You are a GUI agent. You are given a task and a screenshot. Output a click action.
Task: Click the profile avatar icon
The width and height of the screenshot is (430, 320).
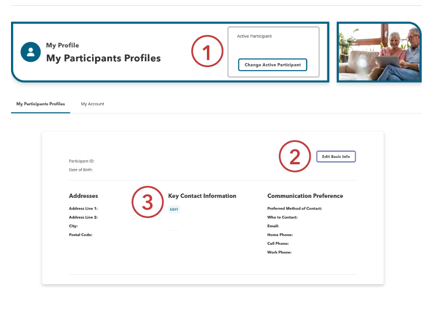point(30,52)
